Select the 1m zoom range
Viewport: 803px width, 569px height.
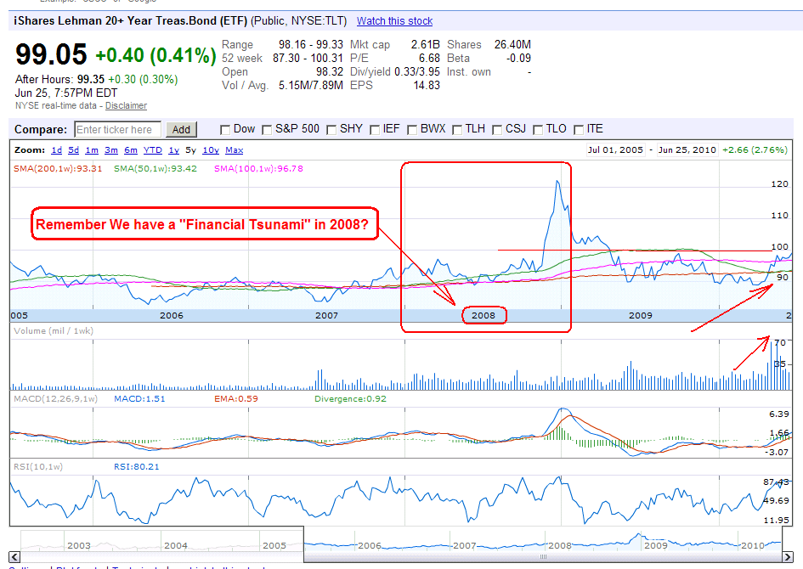[x=92, y=150]
